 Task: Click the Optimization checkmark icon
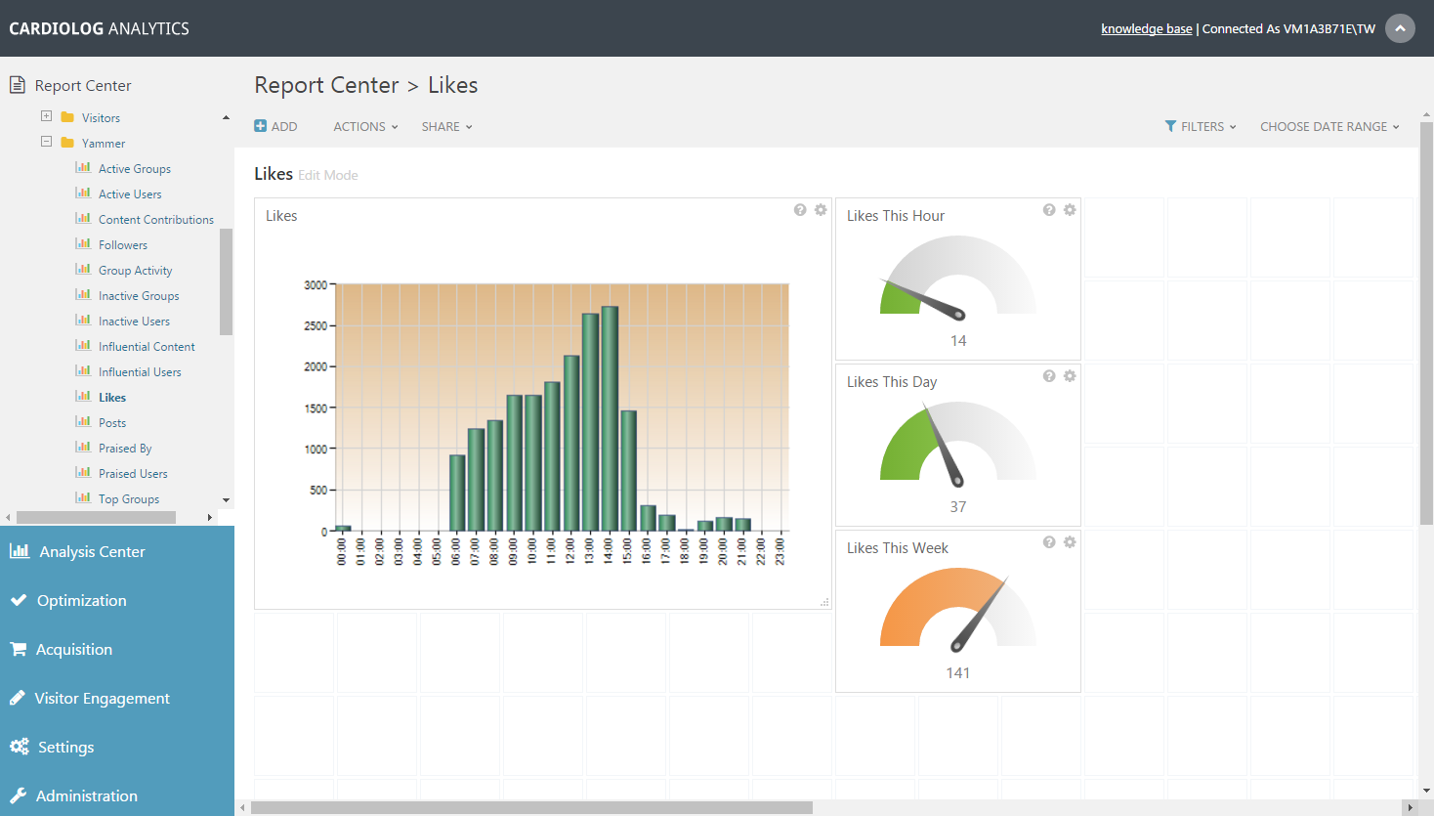pyautogui.click(x=19, y=600)
